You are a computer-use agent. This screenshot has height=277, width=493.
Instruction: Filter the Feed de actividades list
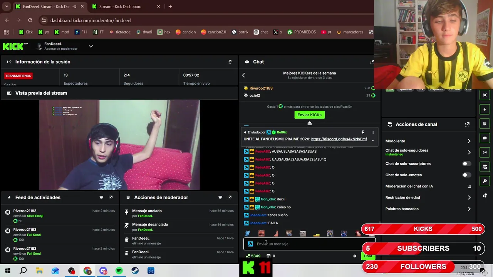[101, 197]
